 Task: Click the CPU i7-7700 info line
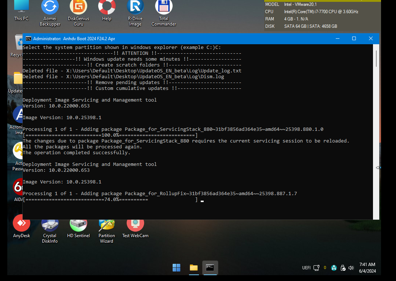tap(312, 12)
